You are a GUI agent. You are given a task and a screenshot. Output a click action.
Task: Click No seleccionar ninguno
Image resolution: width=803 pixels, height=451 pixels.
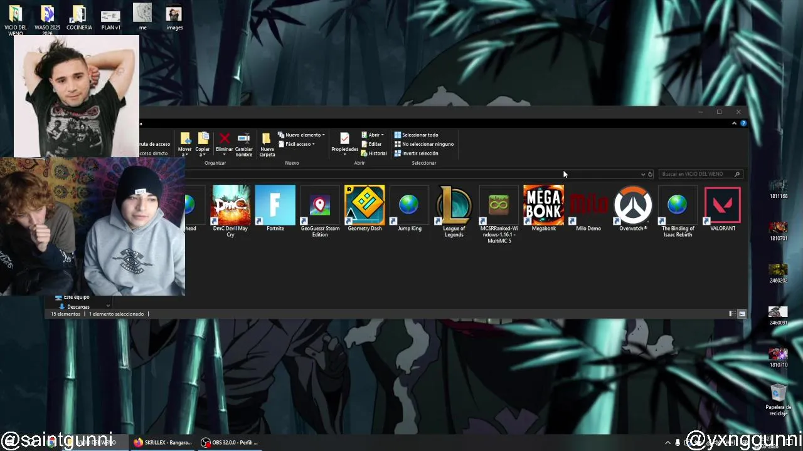(423, 144)
